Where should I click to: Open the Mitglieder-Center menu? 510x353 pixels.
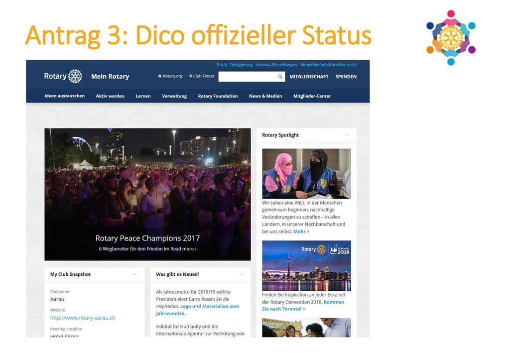tap(312, 96)
